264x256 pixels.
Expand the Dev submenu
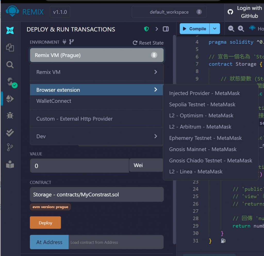click(x=97, y=136)
